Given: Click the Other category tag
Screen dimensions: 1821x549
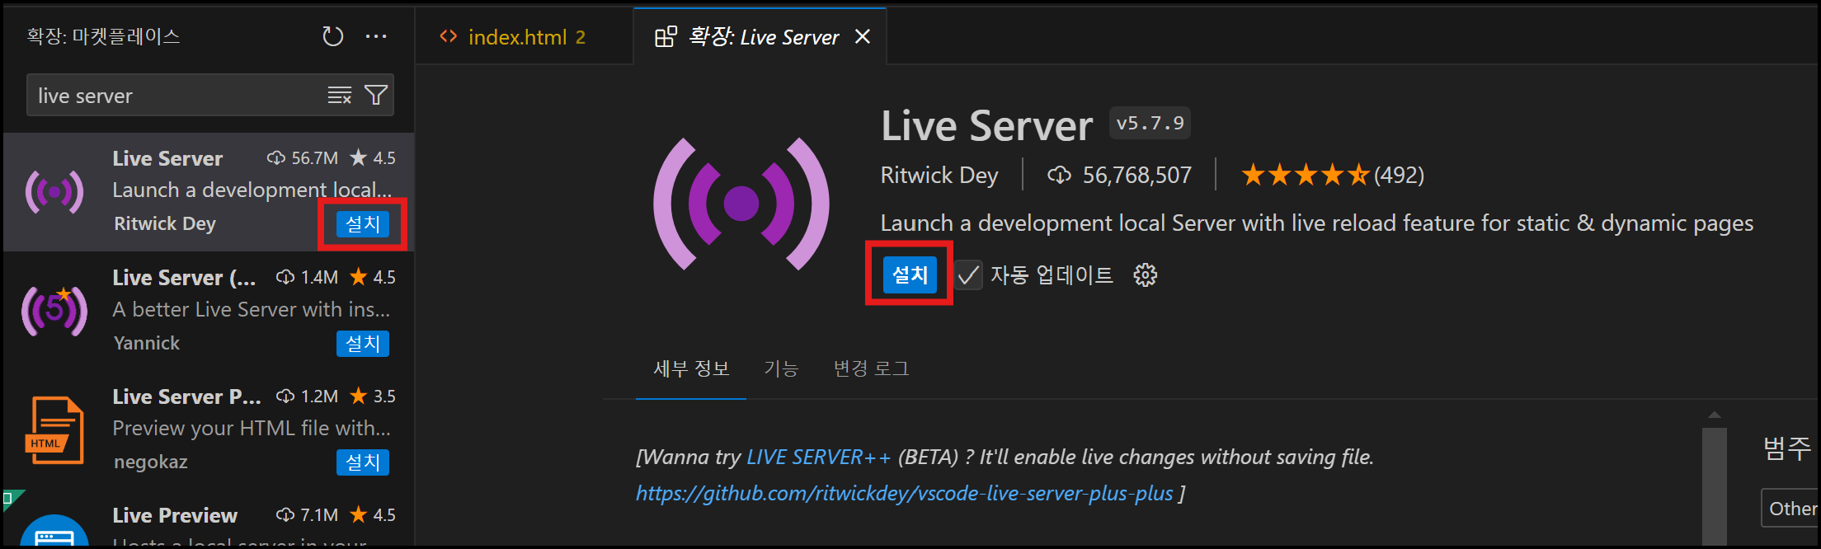Looking at the screenshot, I should (1791, 509).
